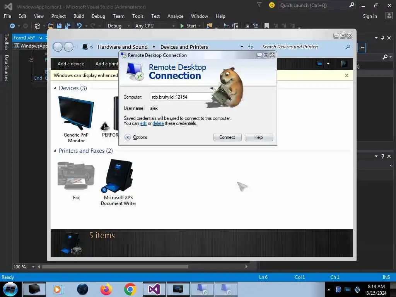
Task: Click the notifications filter flag icon
Action: point(259,5)
